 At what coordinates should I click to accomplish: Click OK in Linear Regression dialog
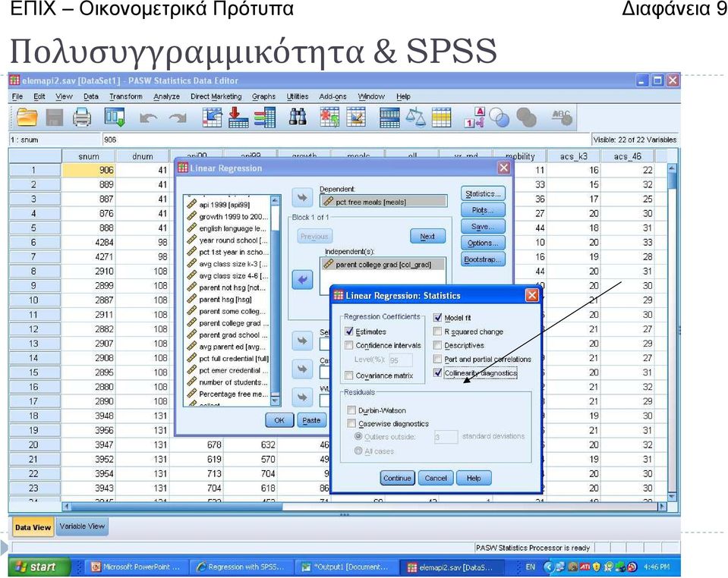[x=279, y=420]
